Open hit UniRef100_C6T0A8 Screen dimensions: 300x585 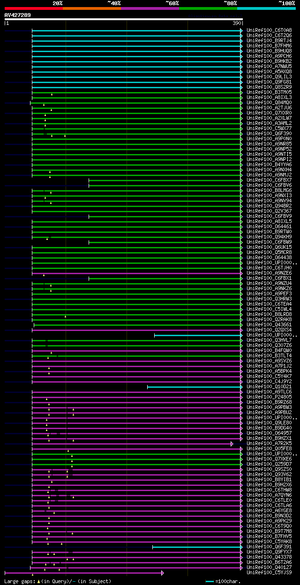269,30
